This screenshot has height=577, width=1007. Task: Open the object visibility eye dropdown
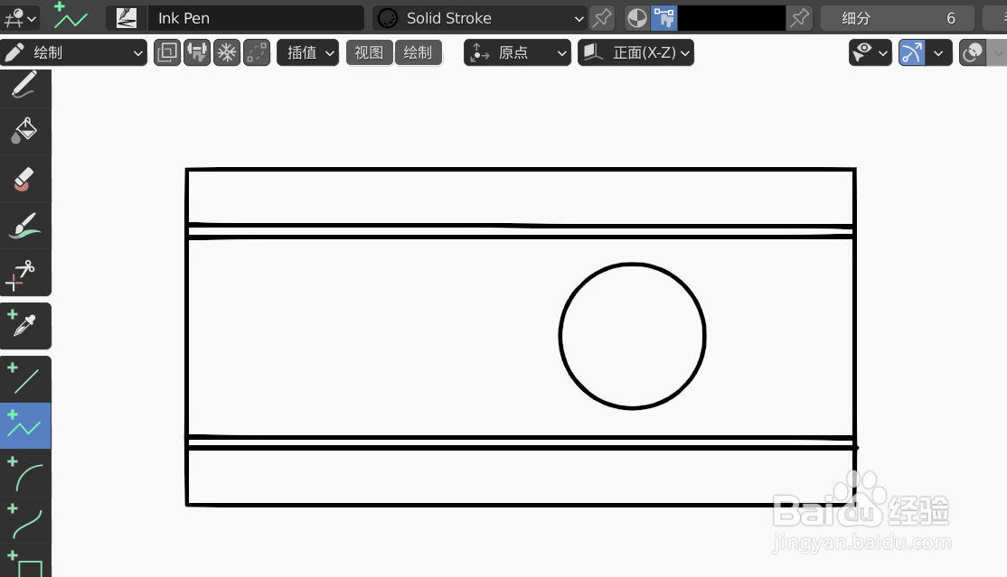tap(871, 52)
